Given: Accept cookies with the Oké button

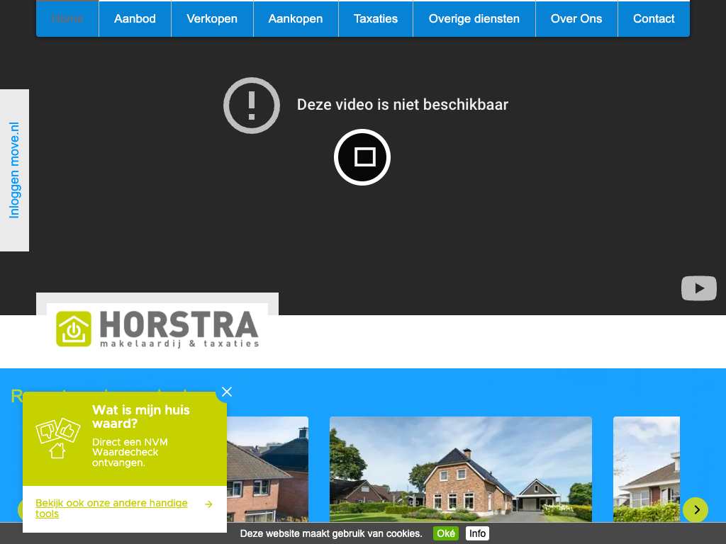Looking at the screenshot, I should (x=446, y=533).
